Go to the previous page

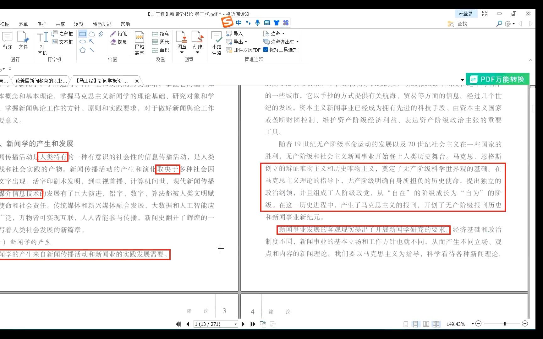point(188,324)
